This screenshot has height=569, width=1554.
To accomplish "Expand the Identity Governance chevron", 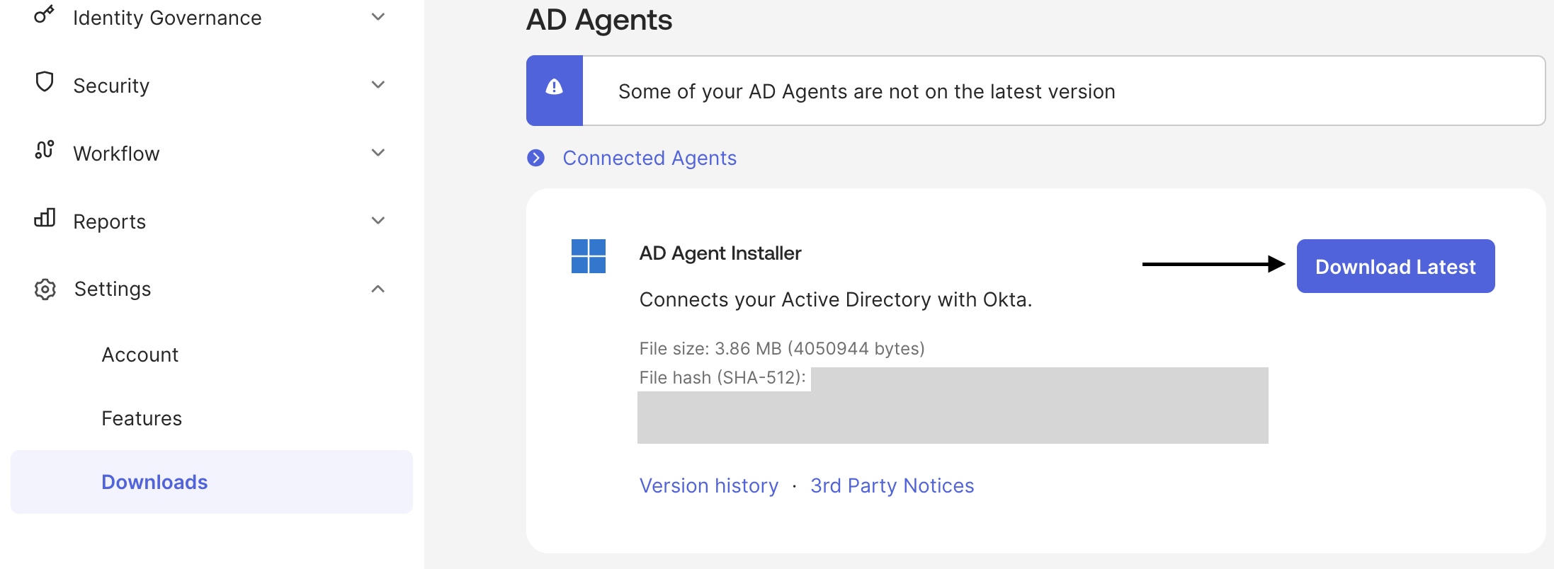I will pos(378,16).
